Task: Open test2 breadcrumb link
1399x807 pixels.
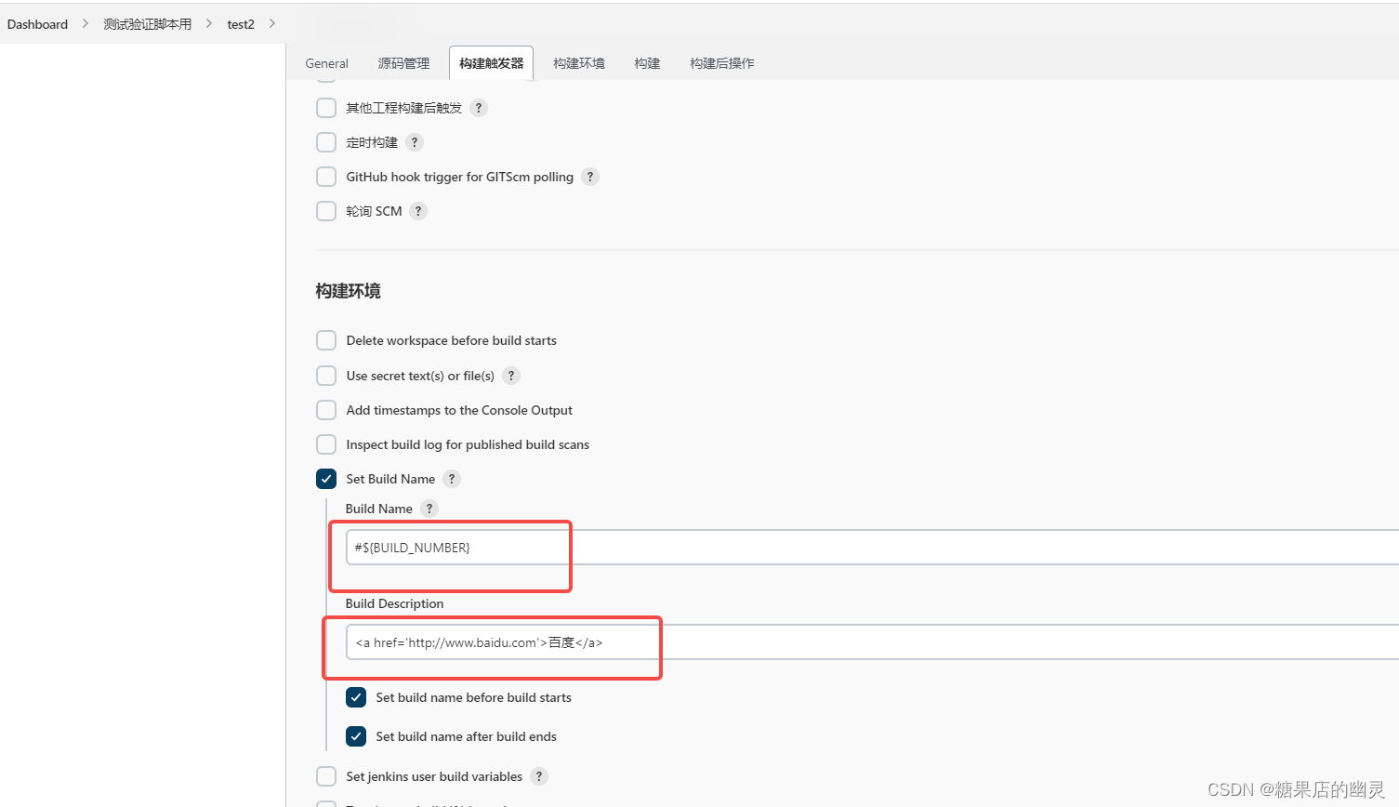Action: [241, 24]
